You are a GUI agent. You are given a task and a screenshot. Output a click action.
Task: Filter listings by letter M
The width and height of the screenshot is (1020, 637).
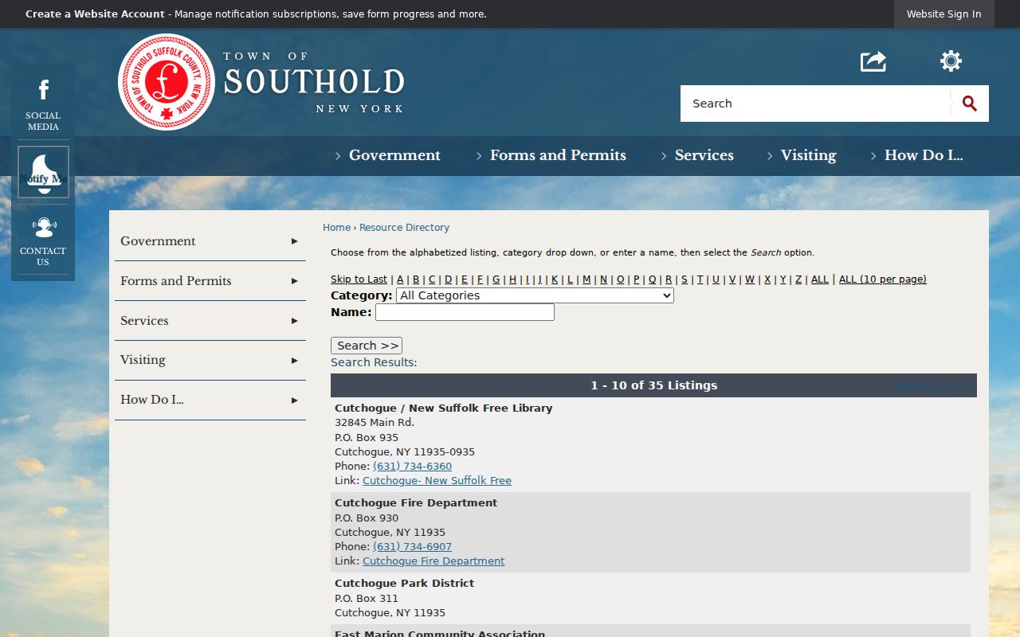pyautogui.click(x=586, y=279)
